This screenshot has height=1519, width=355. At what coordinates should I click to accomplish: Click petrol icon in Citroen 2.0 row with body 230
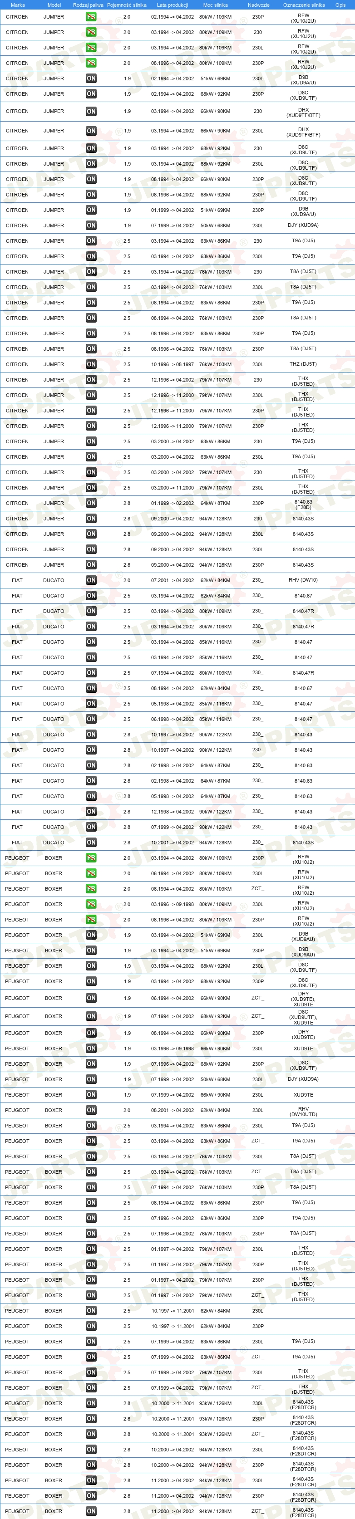91,32
